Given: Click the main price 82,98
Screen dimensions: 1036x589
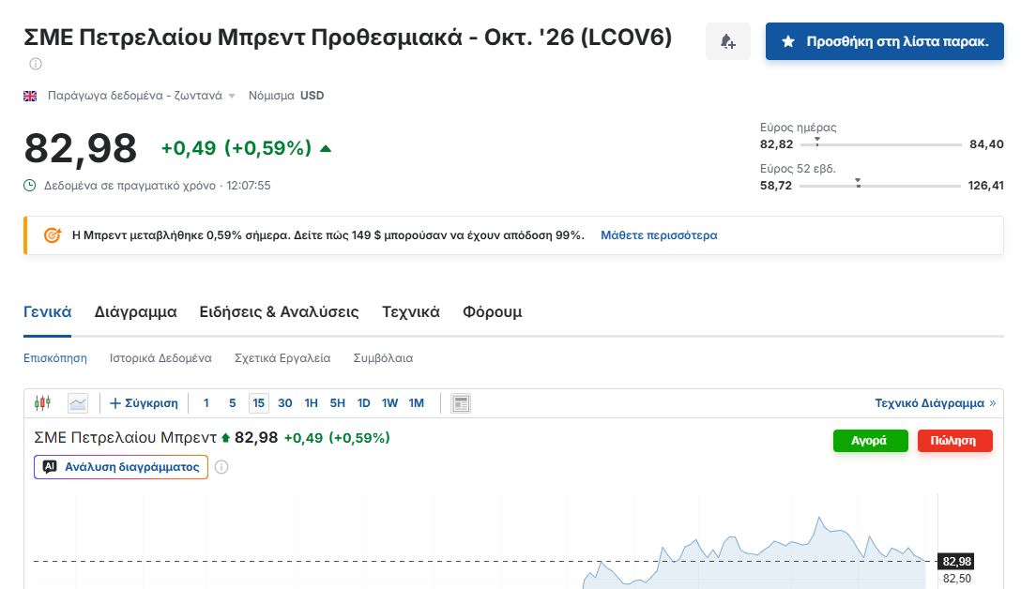Looking at the screenshot, I should pos(81,148).
